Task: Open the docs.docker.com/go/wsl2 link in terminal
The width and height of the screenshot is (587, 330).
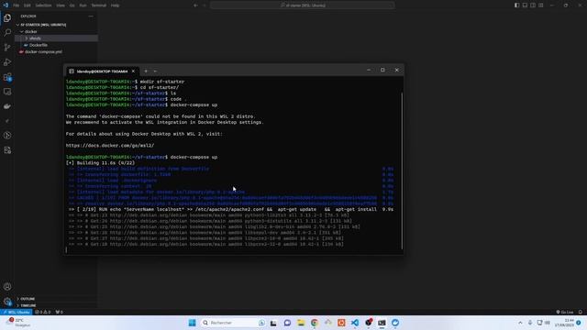Action: coord(110,145)
